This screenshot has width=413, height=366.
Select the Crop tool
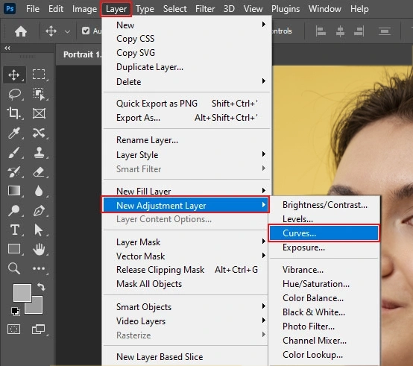[13, 113]
